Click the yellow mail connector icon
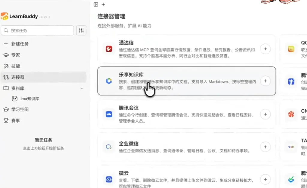The height and width of the screenshot is (188, 307). click(x=291, y=49)
